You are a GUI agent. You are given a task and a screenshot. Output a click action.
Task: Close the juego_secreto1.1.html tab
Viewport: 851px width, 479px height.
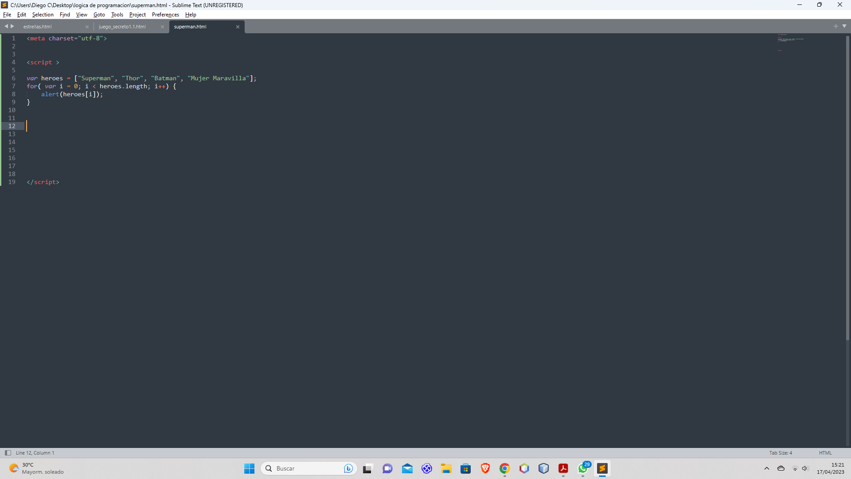pyautogui.click(x=162, y=27)
